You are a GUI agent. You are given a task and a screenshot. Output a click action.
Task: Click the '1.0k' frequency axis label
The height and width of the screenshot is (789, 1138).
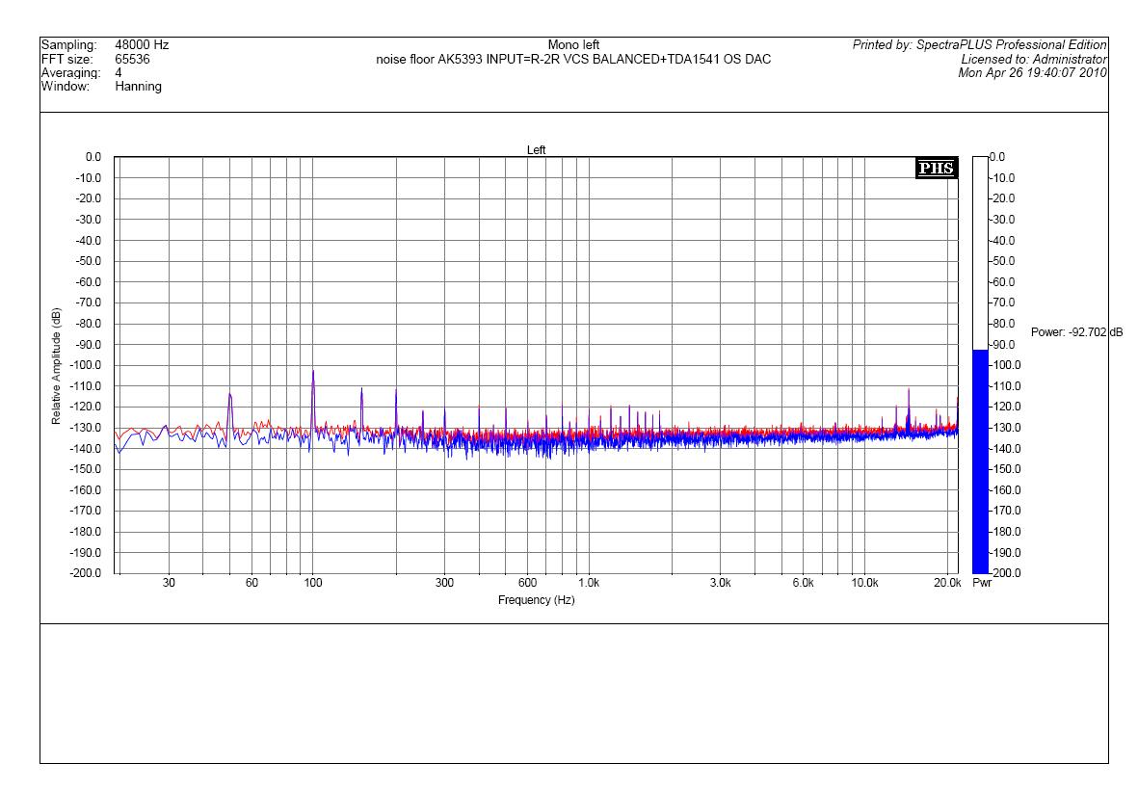point(589,583)
